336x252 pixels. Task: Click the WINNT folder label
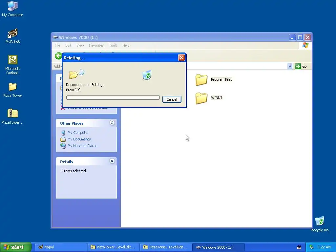(x=217, y=98)
